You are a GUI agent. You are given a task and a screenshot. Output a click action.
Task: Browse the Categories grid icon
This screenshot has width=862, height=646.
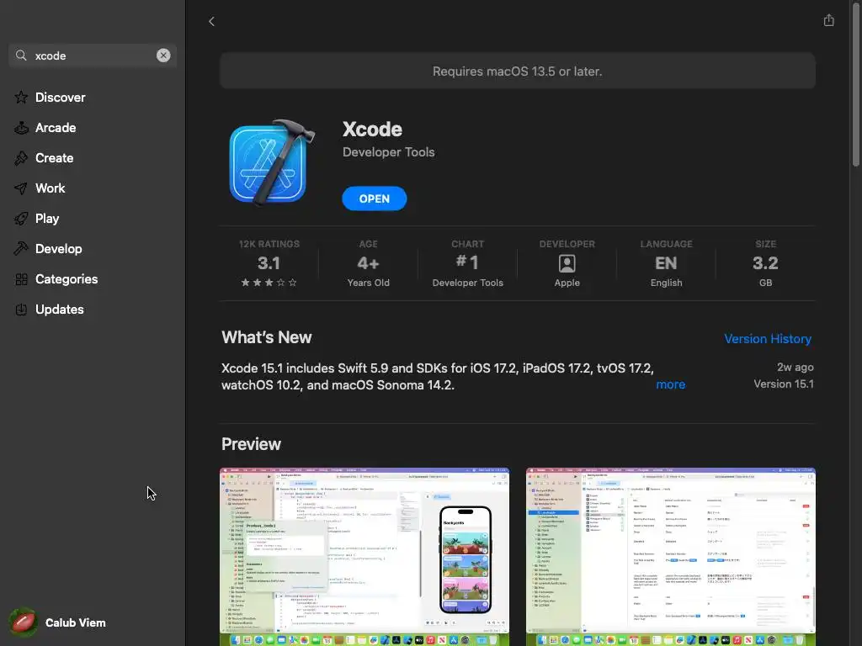click(x=21, y=279)
